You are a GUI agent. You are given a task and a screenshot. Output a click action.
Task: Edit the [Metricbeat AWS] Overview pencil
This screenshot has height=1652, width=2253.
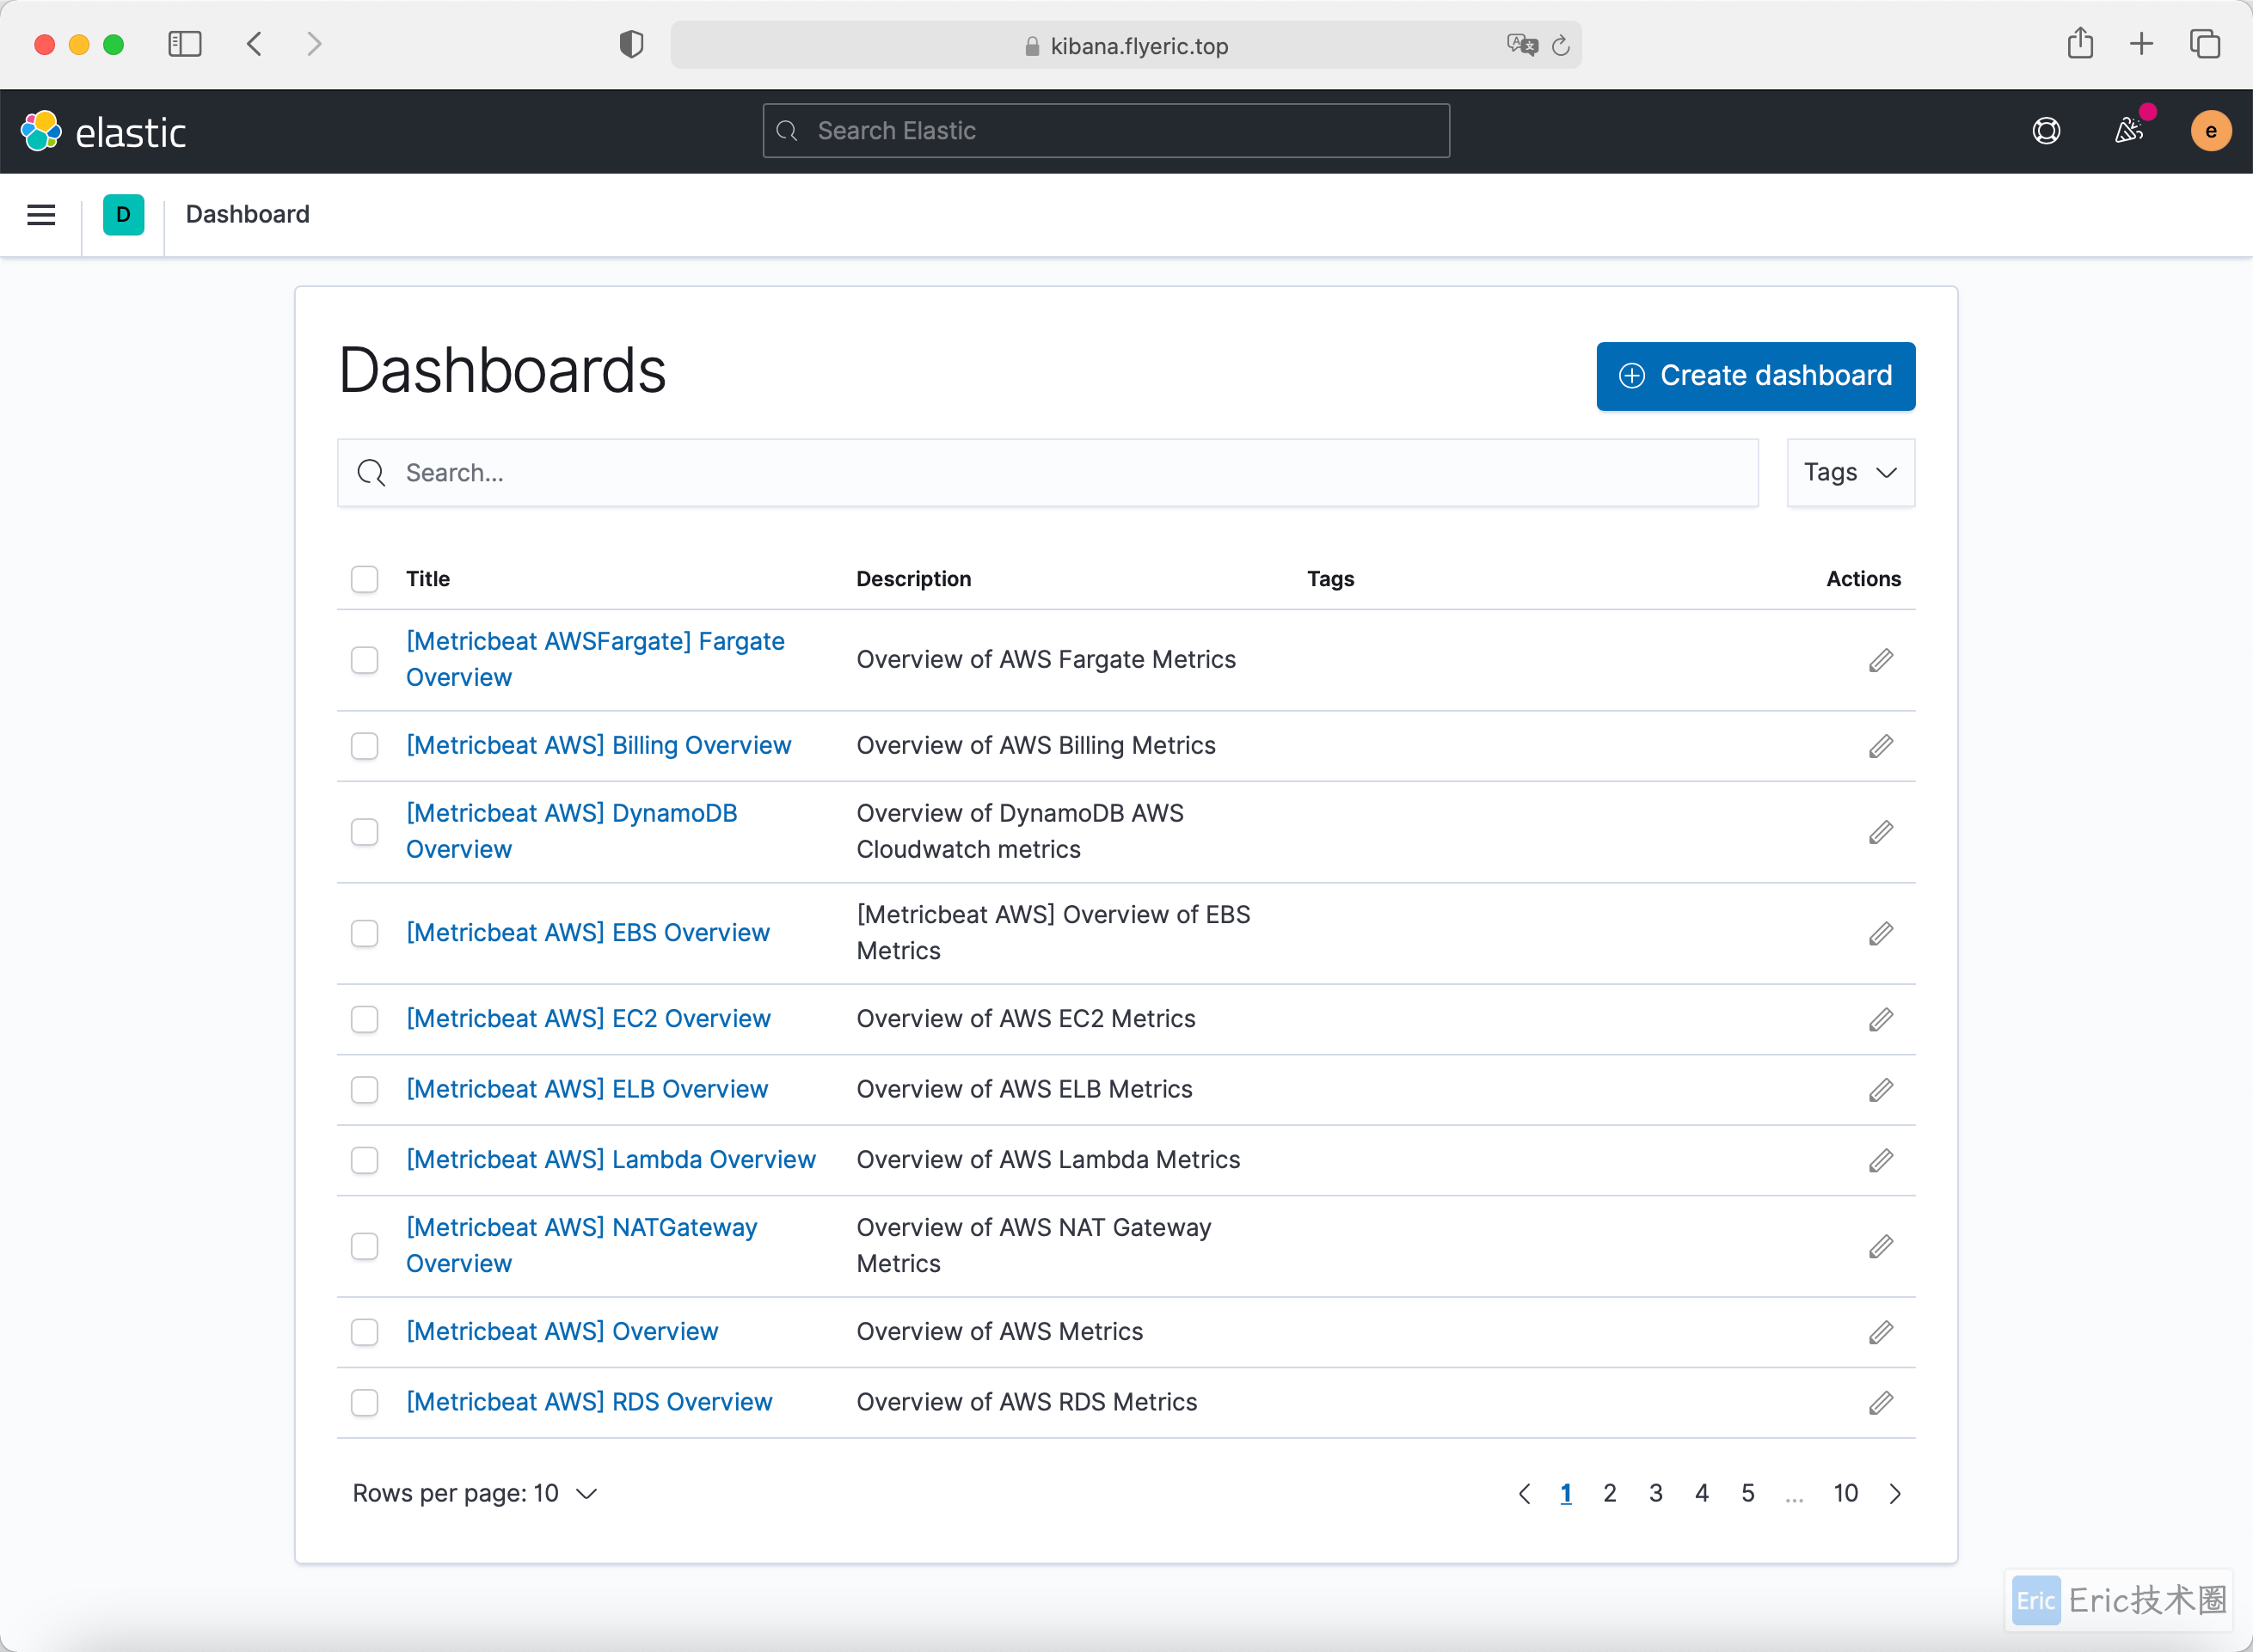point(1880,1332)
